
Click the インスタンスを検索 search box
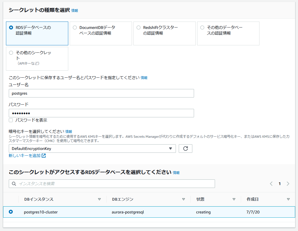[x=112, y=184]
